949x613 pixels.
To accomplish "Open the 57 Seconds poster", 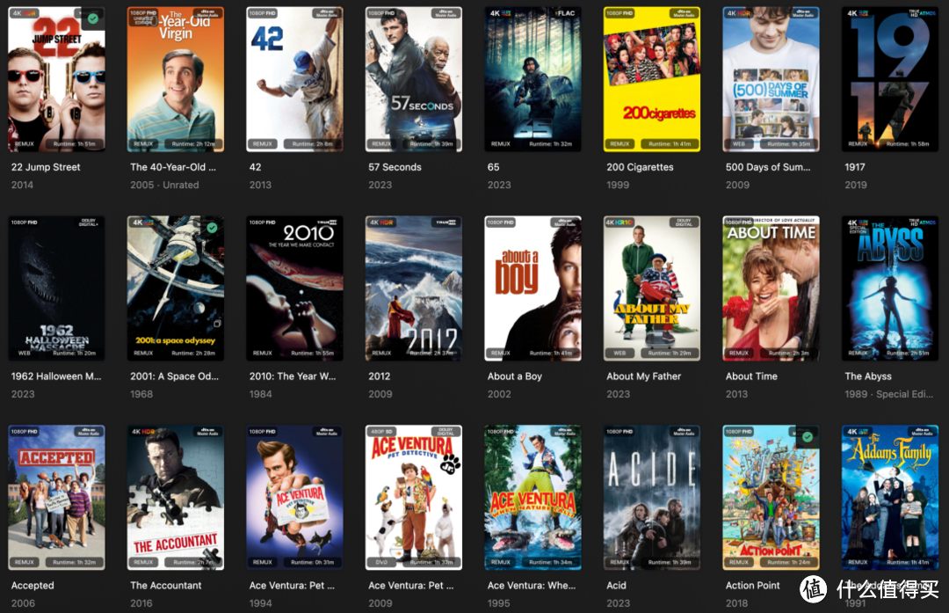I will (x=414, y=79).
